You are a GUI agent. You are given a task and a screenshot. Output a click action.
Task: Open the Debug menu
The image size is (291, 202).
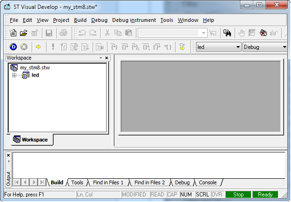99,20
